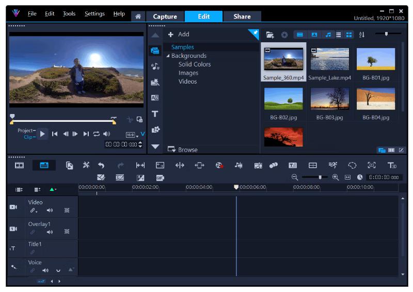Screen dimensions: 413x292
Task: Open the Title library category
Action: [155, 113]
